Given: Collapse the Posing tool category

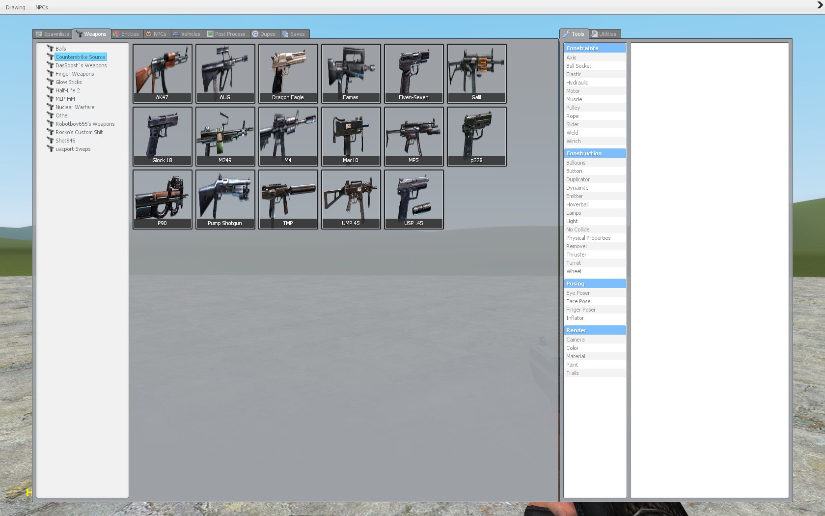Looking at the screenshot, I should pos(595,284).
